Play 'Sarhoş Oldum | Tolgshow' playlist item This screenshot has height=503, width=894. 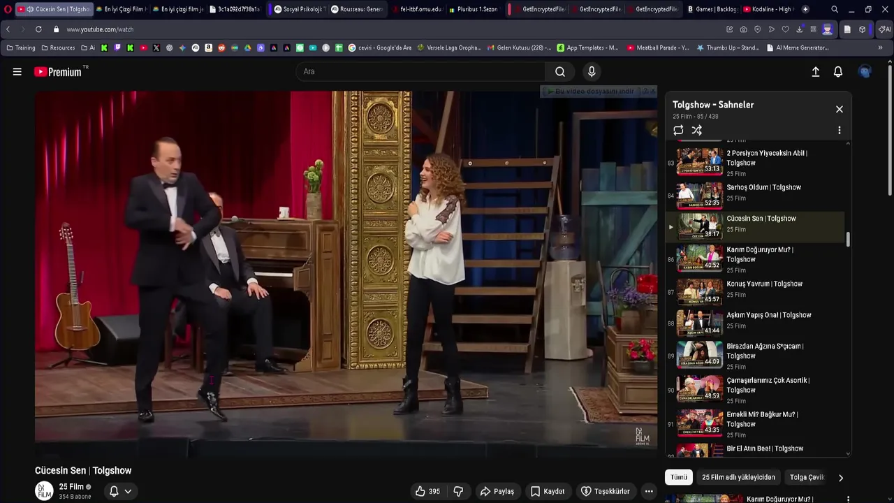756,194
